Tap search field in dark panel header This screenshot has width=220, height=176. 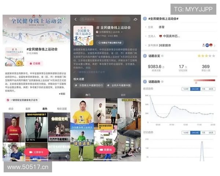[105, 19]
